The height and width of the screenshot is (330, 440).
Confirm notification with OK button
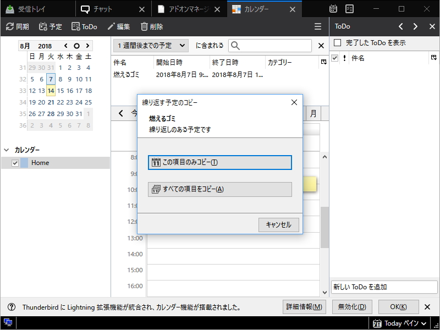(x=398, y=307)
